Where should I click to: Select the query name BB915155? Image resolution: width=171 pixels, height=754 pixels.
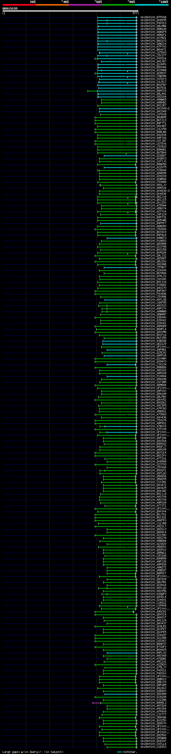point(10,9)
